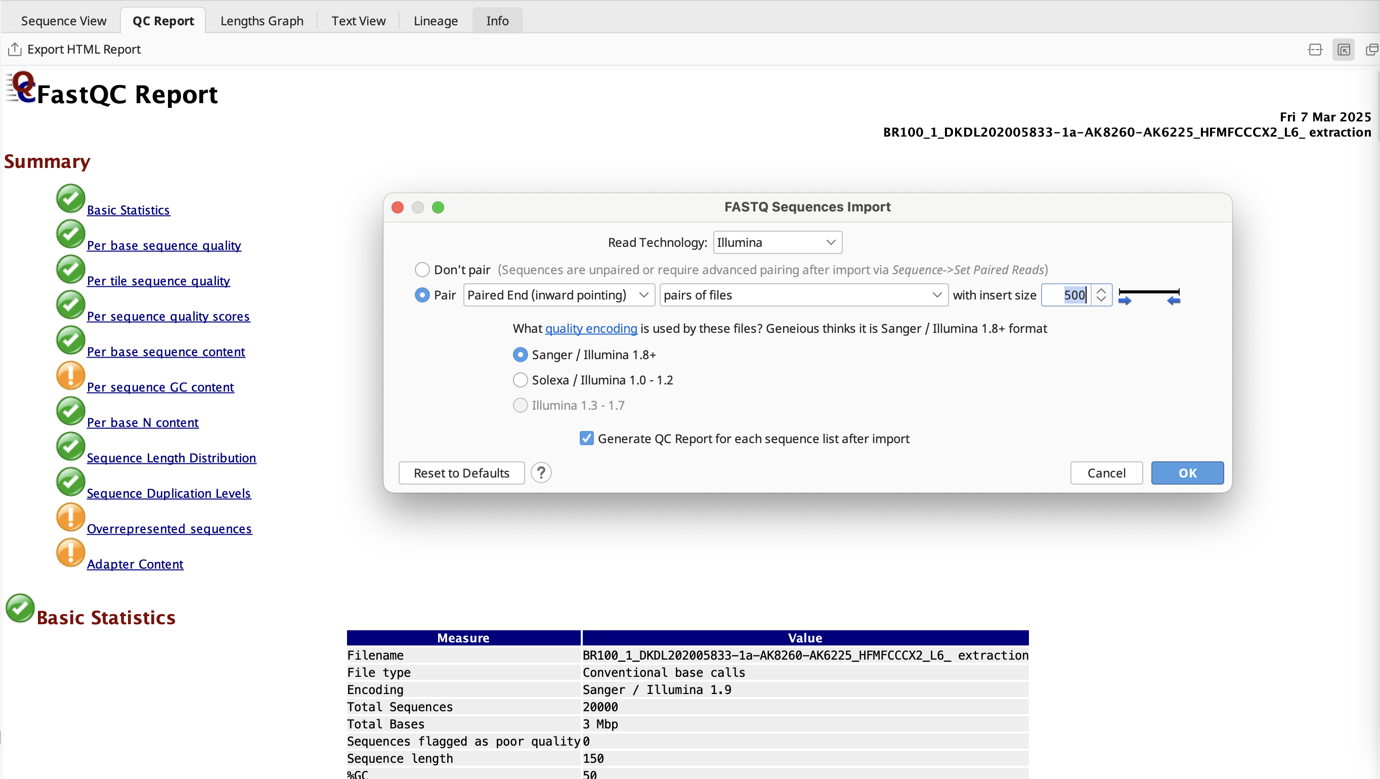Click the help question mark icon
Viewport: 1380px width, 779px height.
[541, 472]
